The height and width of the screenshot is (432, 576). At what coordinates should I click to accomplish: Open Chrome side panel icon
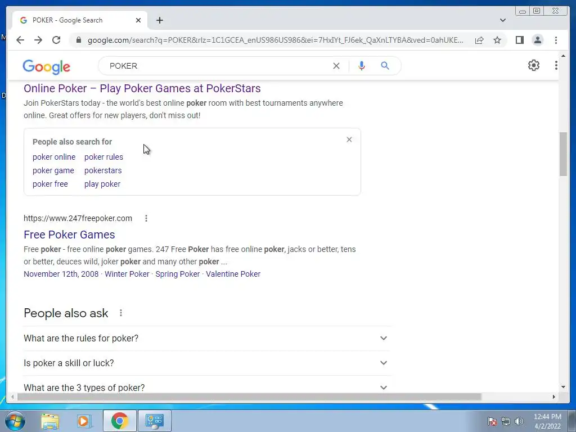coord(519,40)
